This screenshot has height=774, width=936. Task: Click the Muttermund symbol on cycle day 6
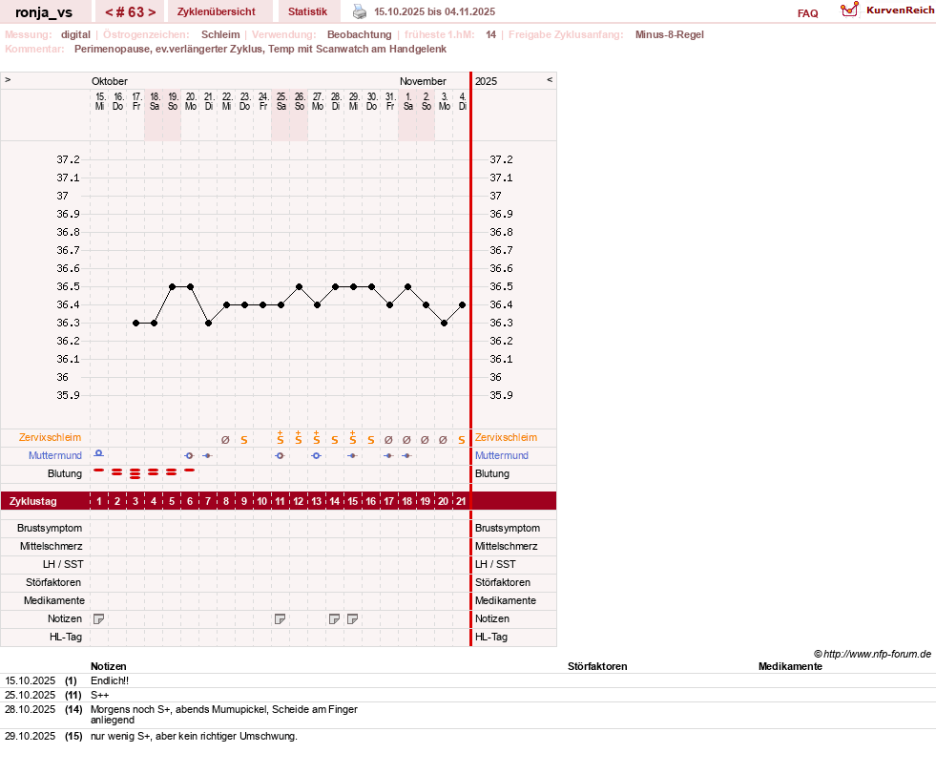[x=189, y=455]
